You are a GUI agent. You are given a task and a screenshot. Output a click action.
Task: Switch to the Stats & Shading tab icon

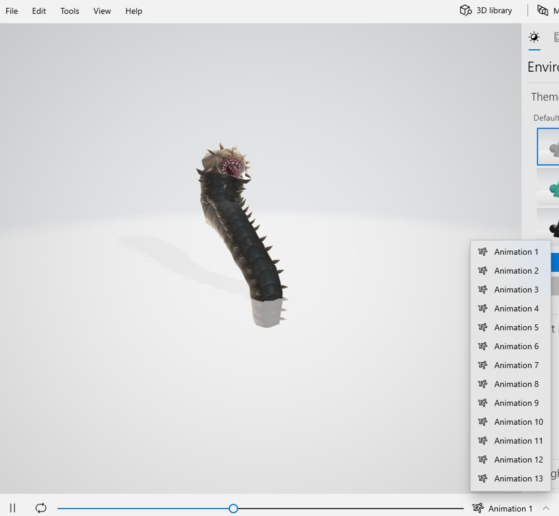click(x=556, y=37)
